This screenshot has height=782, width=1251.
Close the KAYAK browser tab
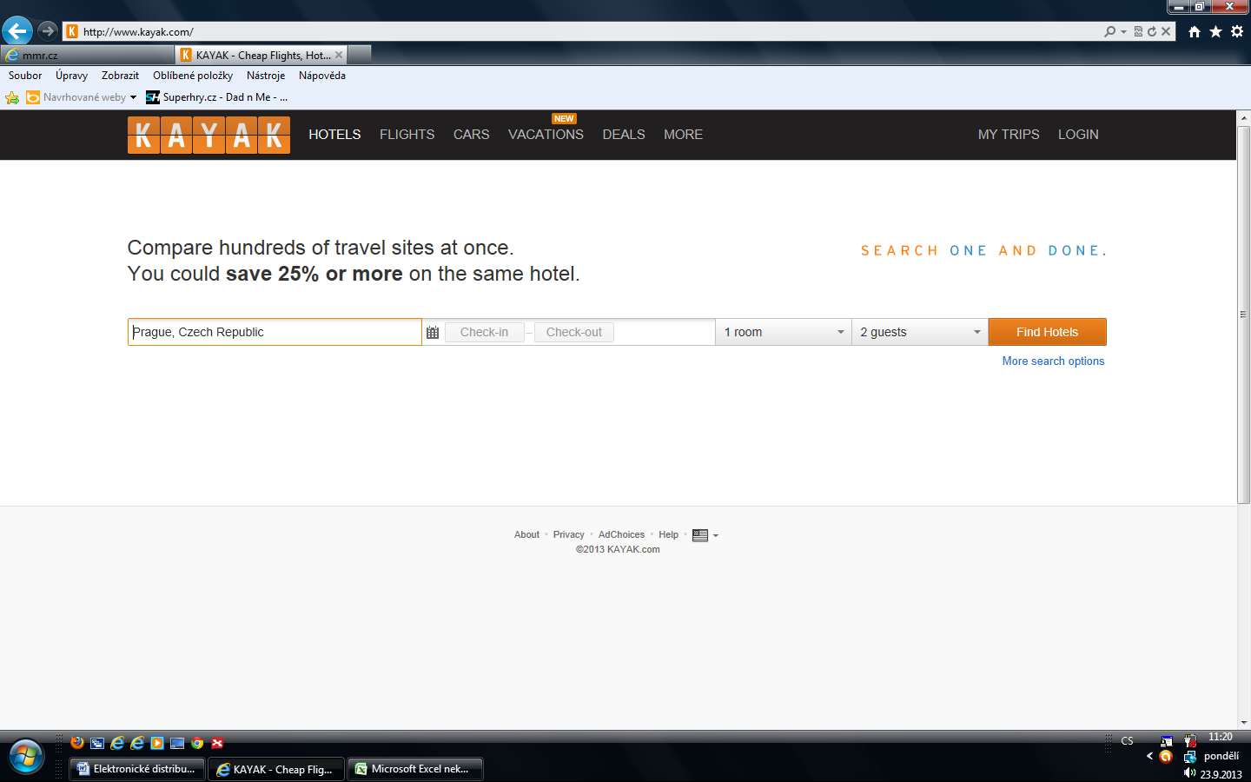pyautogui.click(x=339, y=55)
